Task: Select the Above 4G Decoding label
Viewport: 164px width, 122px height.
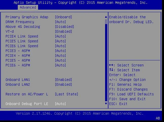Action: coord(23,27)
